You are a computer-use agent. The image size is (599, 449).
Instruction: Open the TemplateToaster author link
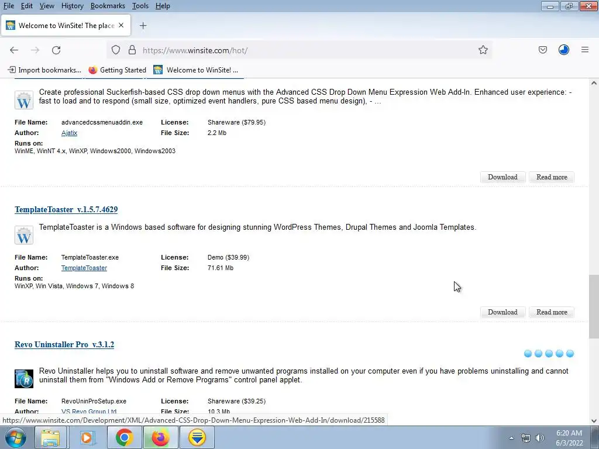point(84,268)
